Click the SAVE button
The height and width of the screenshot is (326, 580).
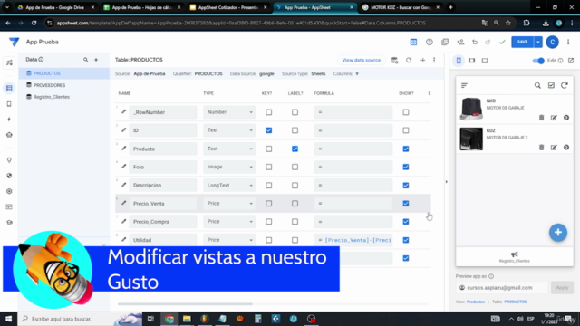[523, 43]
